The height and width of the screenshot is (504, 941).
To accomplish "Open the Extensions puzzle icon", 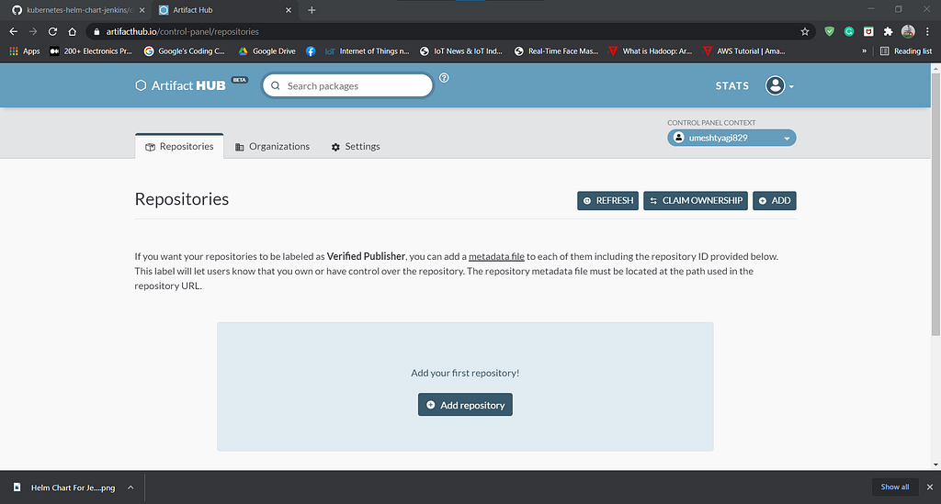I will 889,32.
